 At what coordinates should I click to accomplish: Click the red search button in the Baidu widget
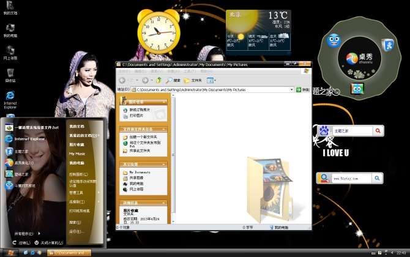[378, 131]
